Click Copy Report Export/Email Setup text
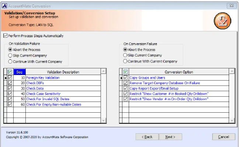Image resolution: width=239 pixels, height=147 pixels. click(154, 88)
